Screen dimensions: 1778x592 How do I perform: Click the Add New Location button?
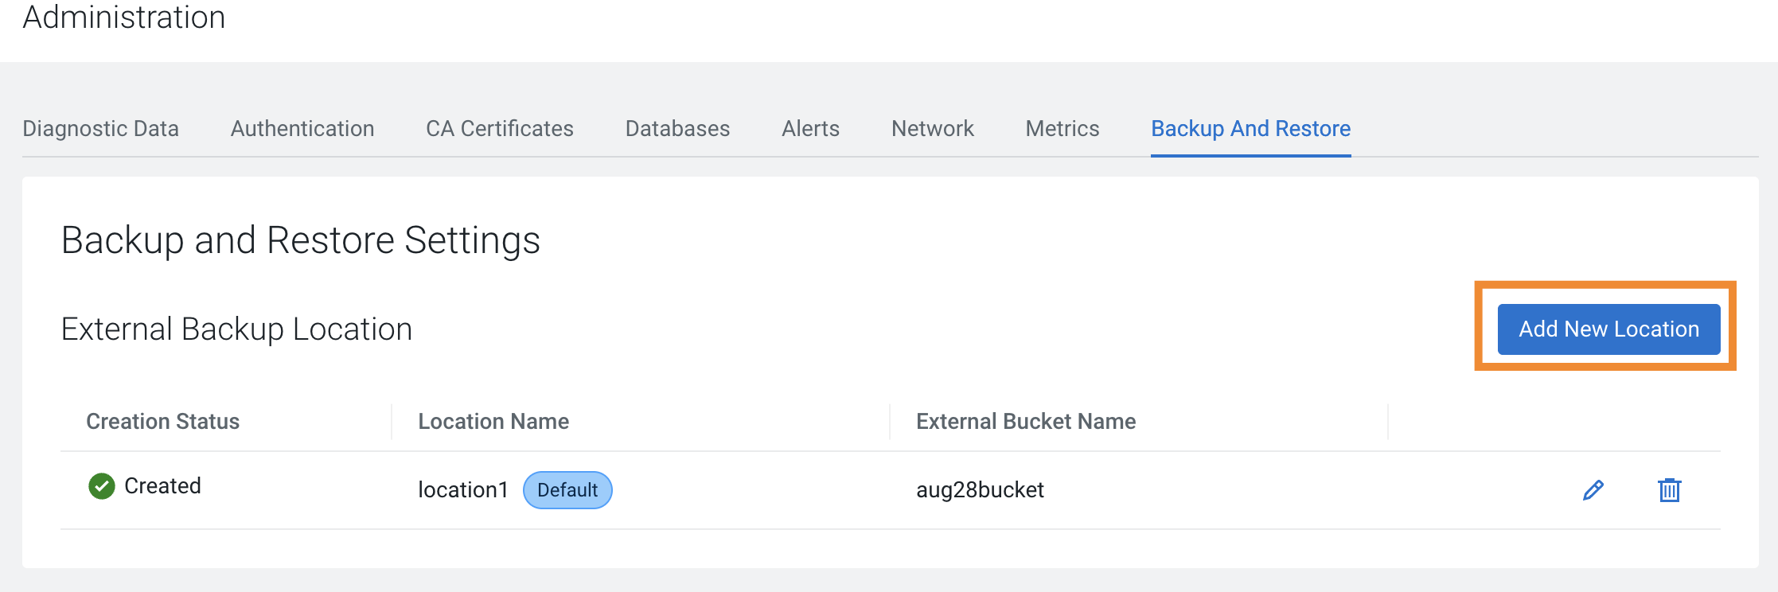click(1608, 329)
